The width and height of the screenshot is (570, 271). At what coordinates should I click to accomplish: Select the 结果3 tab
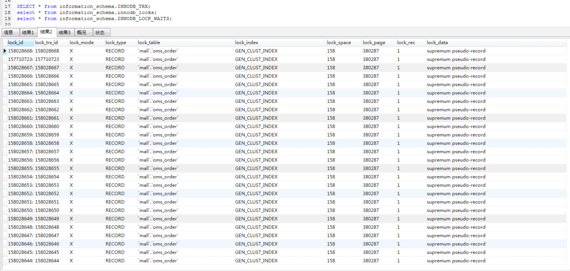pyautogui.click(x=64, y=33)
